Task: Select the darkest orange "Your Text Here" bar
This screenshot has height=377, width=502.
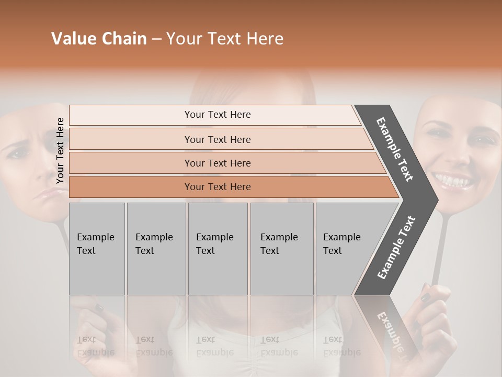Action: point(218,187)
